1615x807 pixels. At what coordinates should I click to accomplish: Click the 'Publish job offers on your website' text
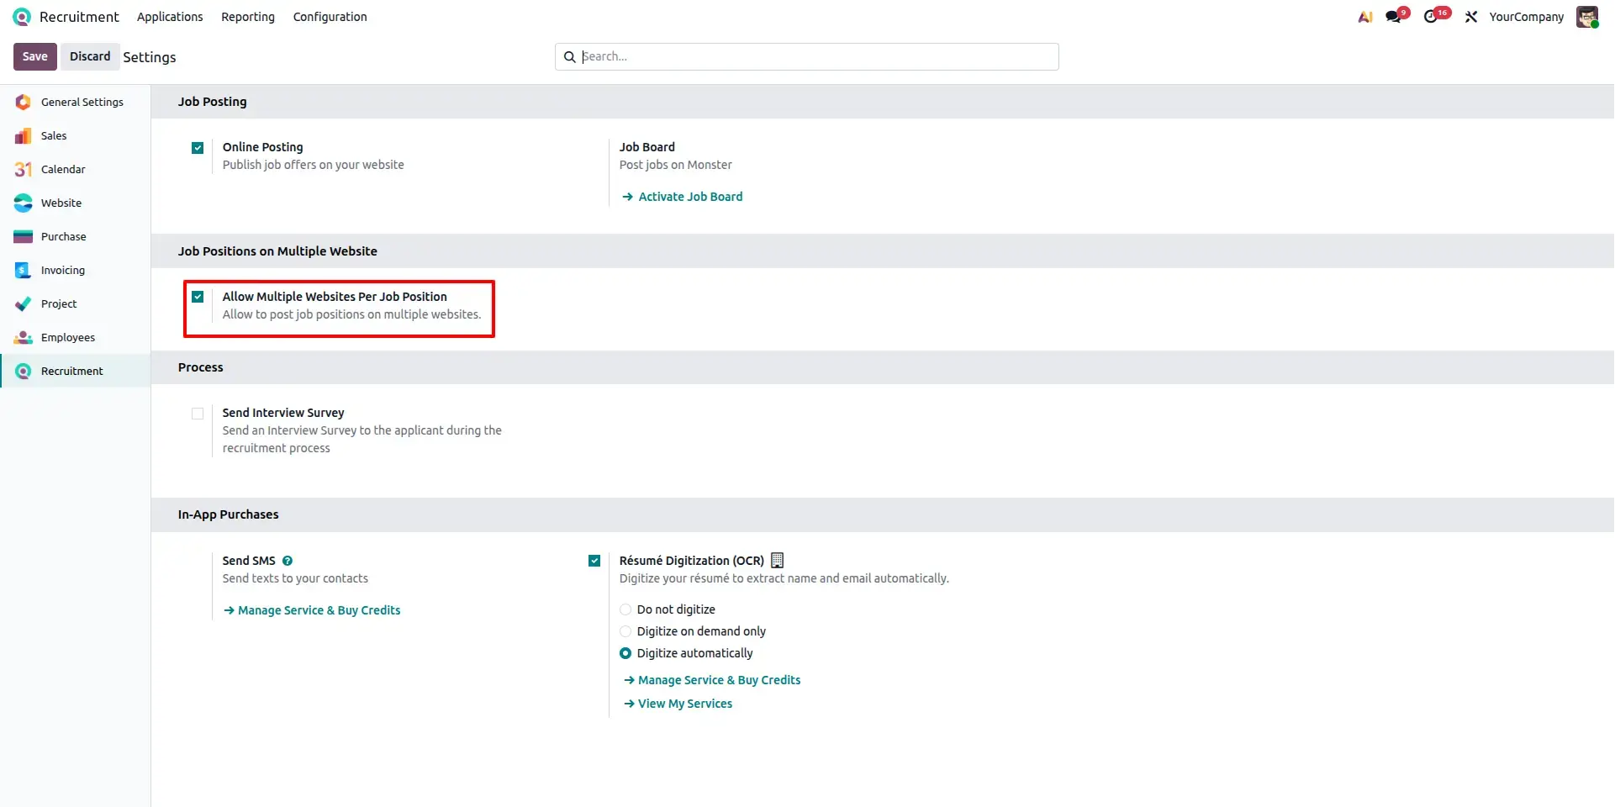pos(313,165)
